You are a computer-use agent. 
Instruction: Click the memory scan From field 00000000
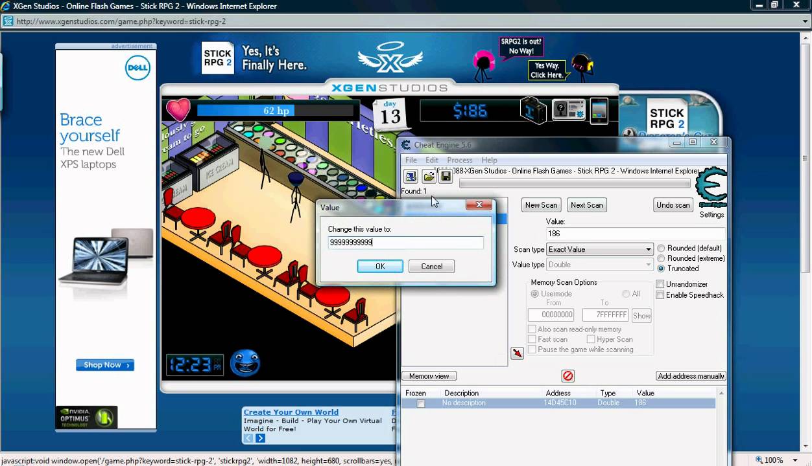pyautogui.click(x=551, y=315)
